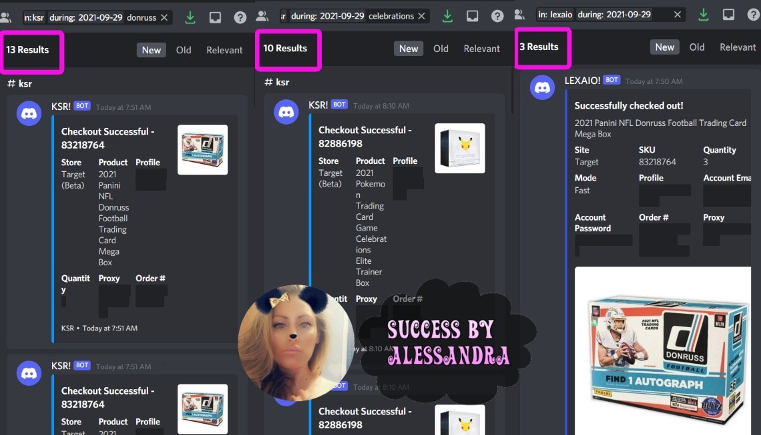Click Today at 7:50 AM timestamp
The width and height of the screenshot is (761, 435).
pos(654,81)
